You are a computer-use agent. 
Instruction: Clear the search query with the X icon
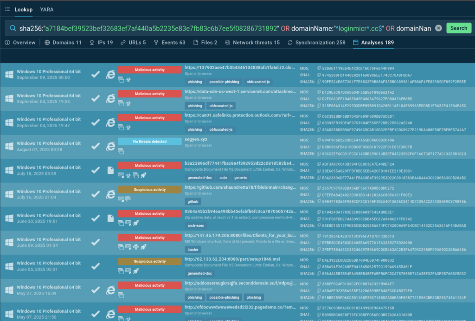(x=438, y=28)
